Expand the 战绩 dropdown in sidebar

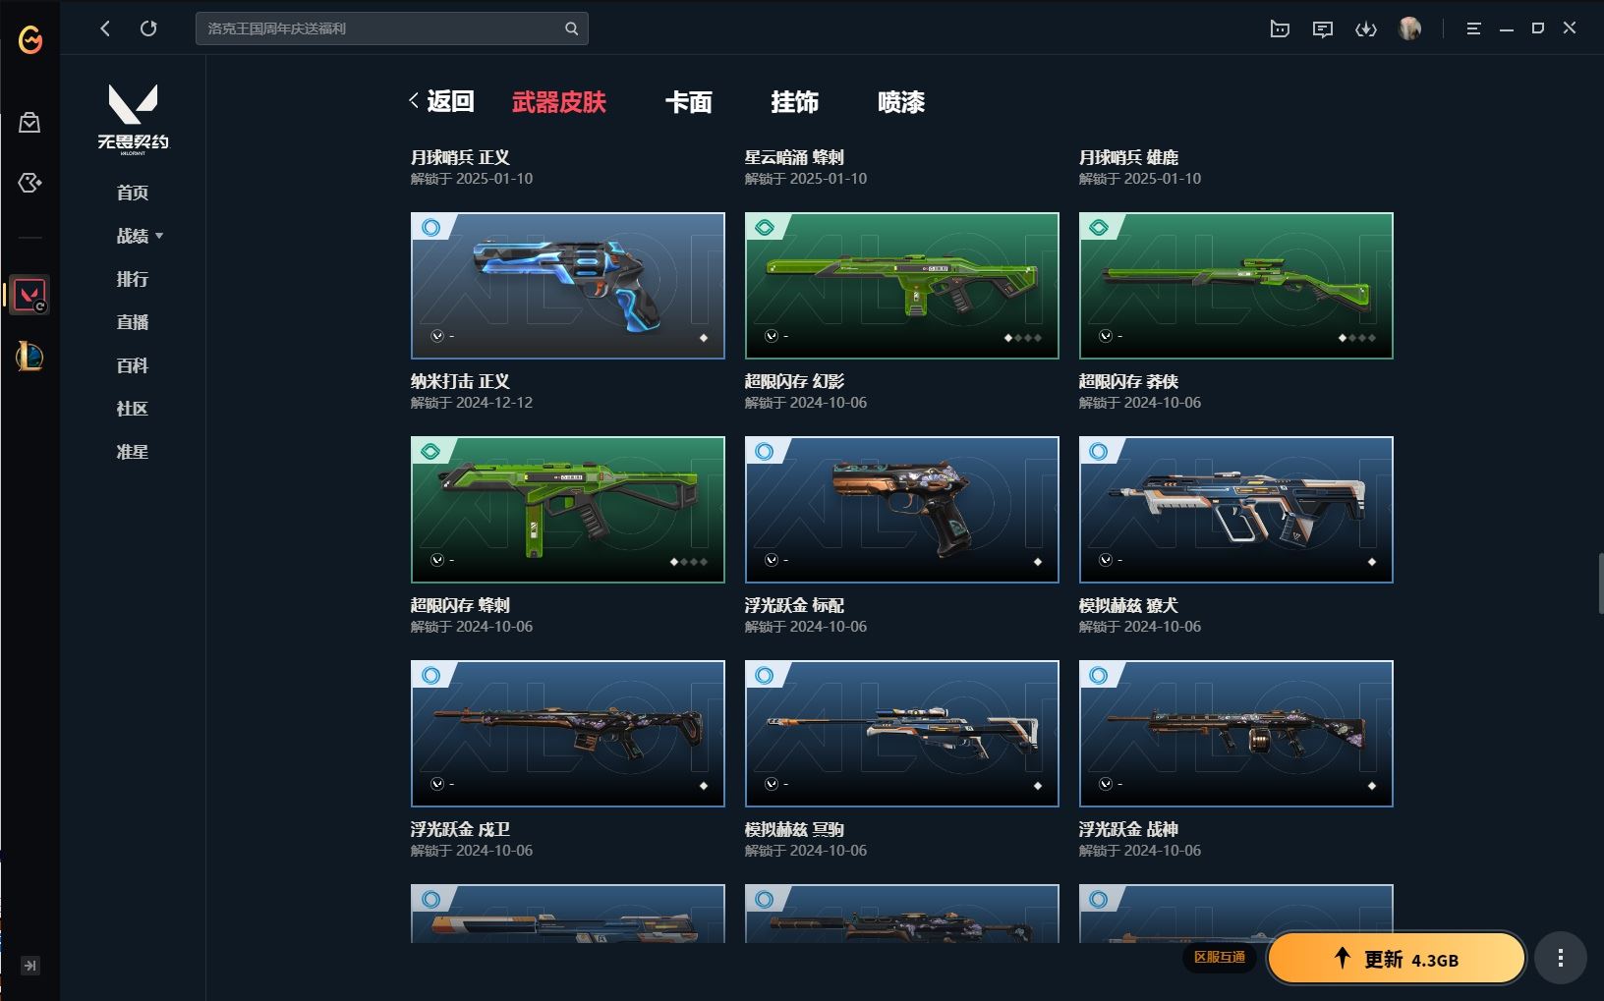pos(140,236)
